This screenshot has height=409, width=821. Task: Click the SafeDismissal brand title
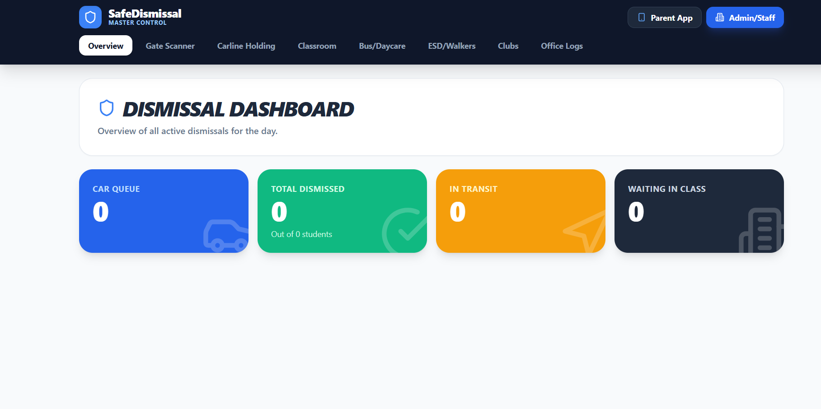point(145,14)
